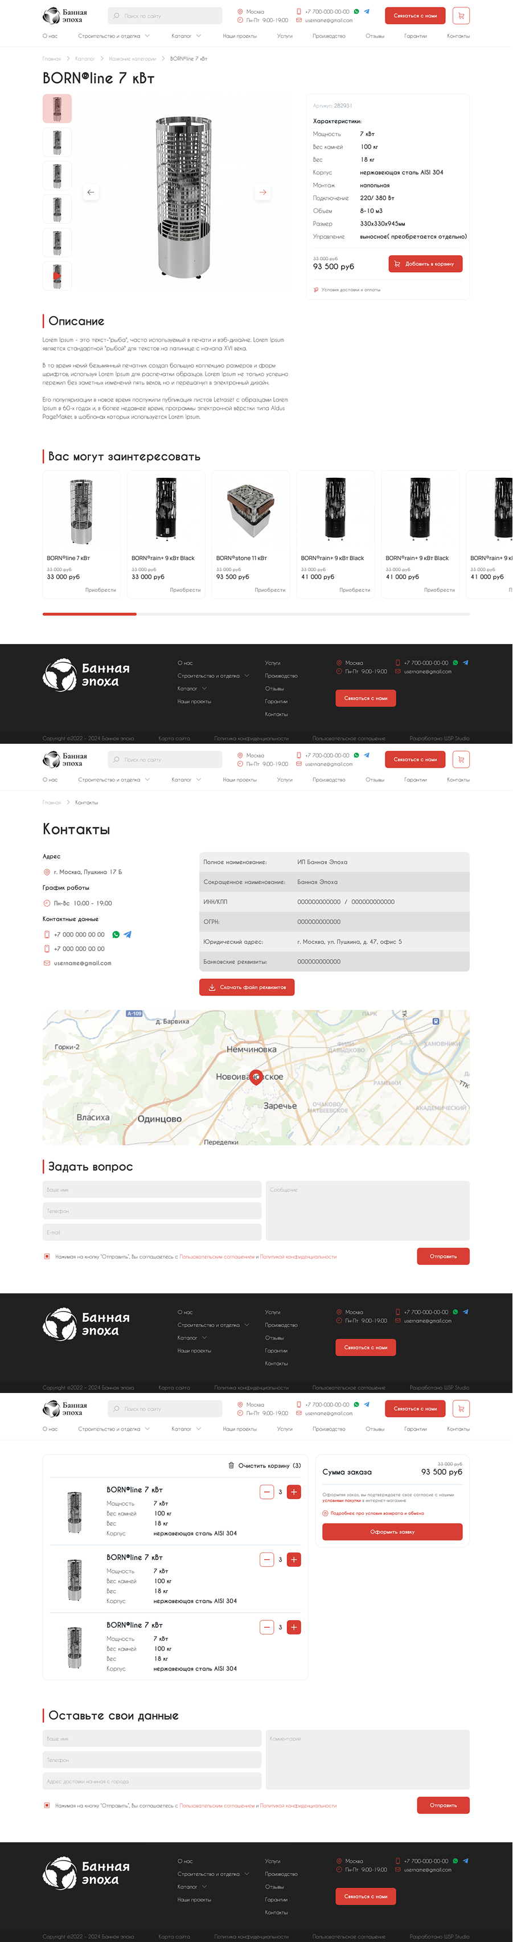513x1942 pixels.
Task: Open the BORN®stone 11 кВт recommended product card
Action: (250, 535)
